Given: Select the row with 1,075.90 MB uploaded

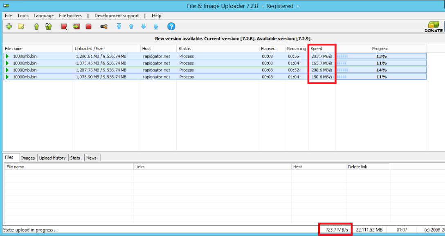Looking at the screenshot, I should (x=215, y=77).
